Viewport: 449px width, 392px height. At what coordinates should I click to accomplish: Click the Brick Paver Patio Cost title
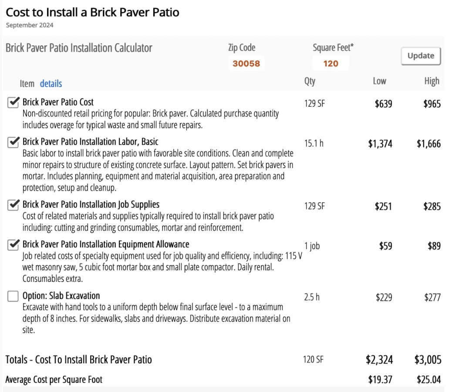point(58,102)
